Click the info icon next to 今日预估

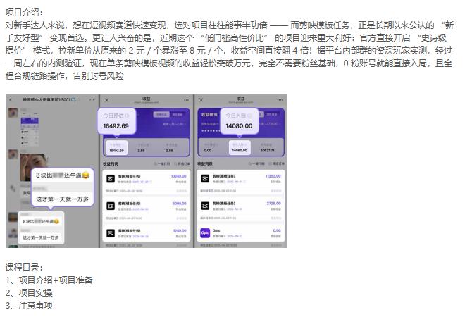tap(128, 115)
